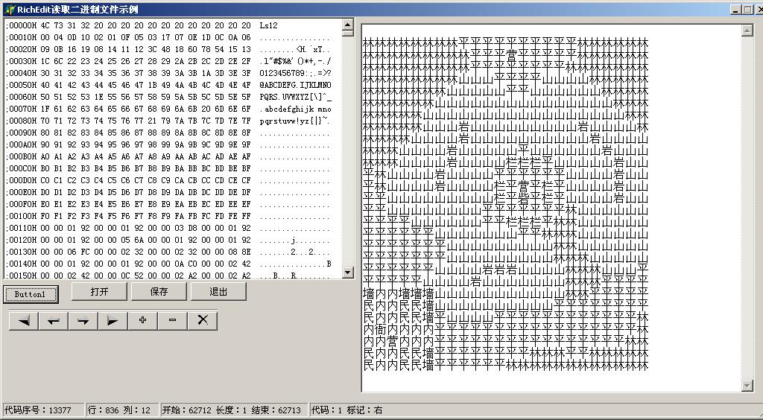Click the ASCII text @ABCDEFG.IJKLMNO
763x420 pixels.
point(295,85)
